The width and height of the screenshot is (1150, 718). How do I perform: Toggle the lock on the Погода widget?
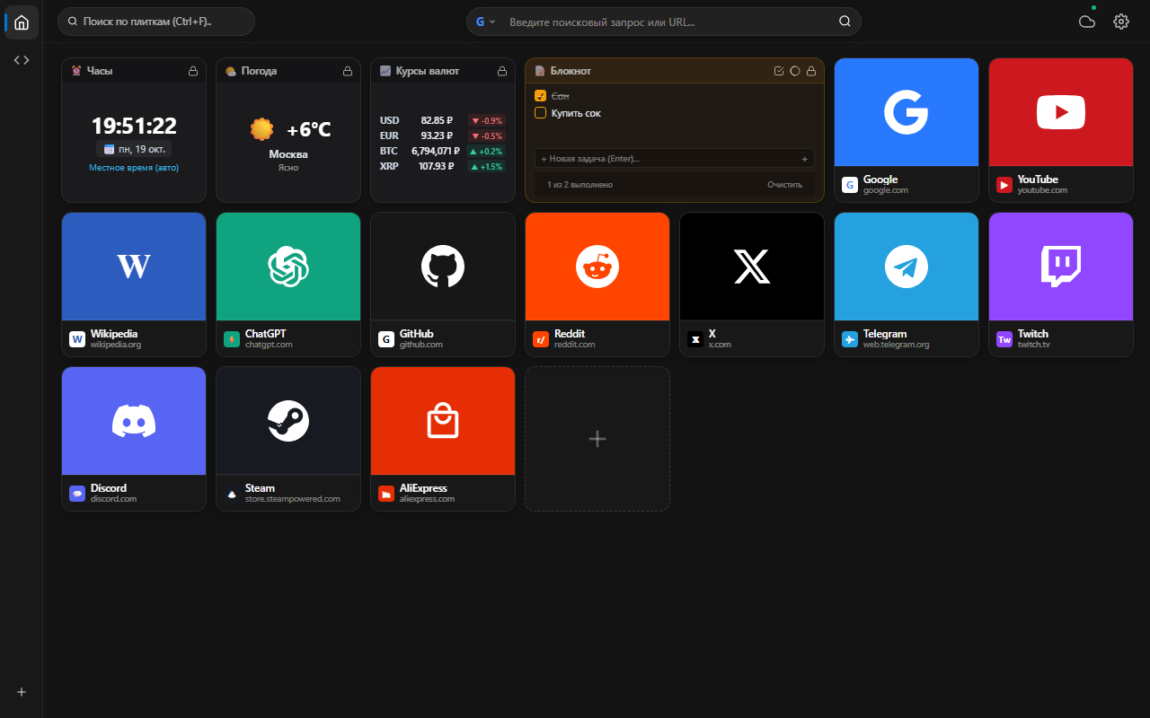(348, 71)
